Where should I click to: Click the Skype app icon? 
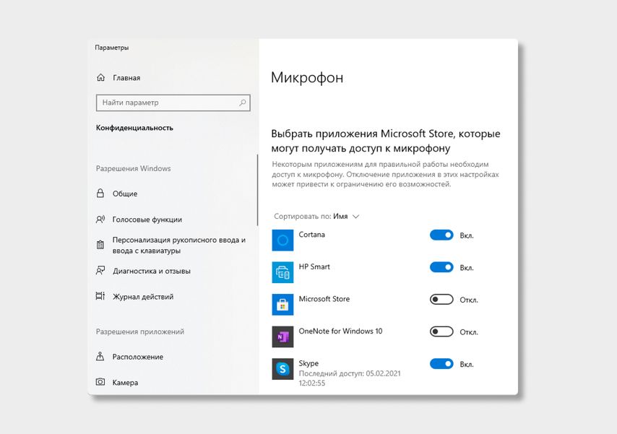tap(282, 369)
